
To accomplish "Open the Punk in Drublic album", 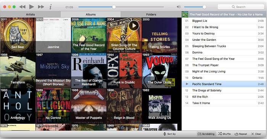I will point(124,70).
